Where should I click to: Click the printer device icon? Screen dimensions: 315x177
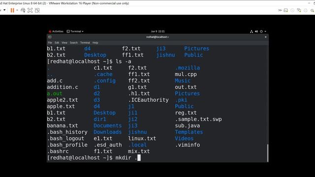306,10
